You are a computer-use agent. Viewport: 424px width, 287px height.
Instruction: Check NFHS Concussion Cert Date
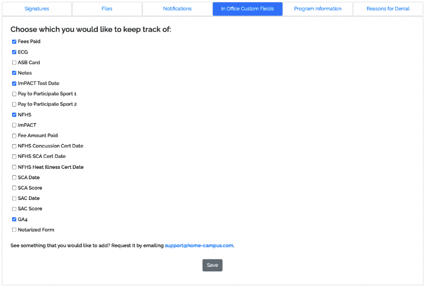point(14,146)
